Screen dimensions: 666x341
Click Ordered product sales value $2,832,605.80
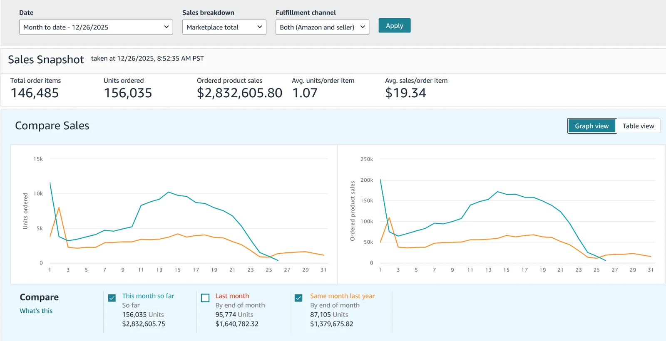[x=240, y=93]
